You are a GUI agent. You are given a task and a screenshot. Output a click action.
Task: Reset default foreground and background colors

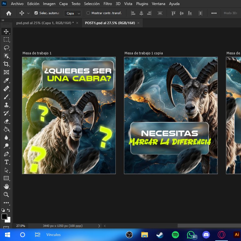[x=3, y=210]
